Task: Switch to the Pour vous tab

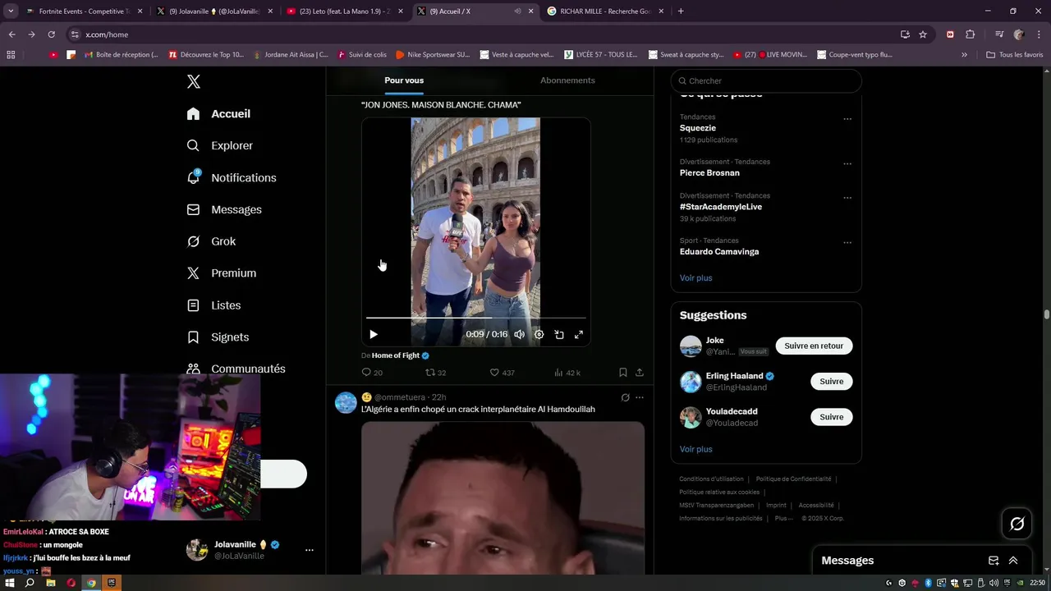Action: (x=404, y=80)
